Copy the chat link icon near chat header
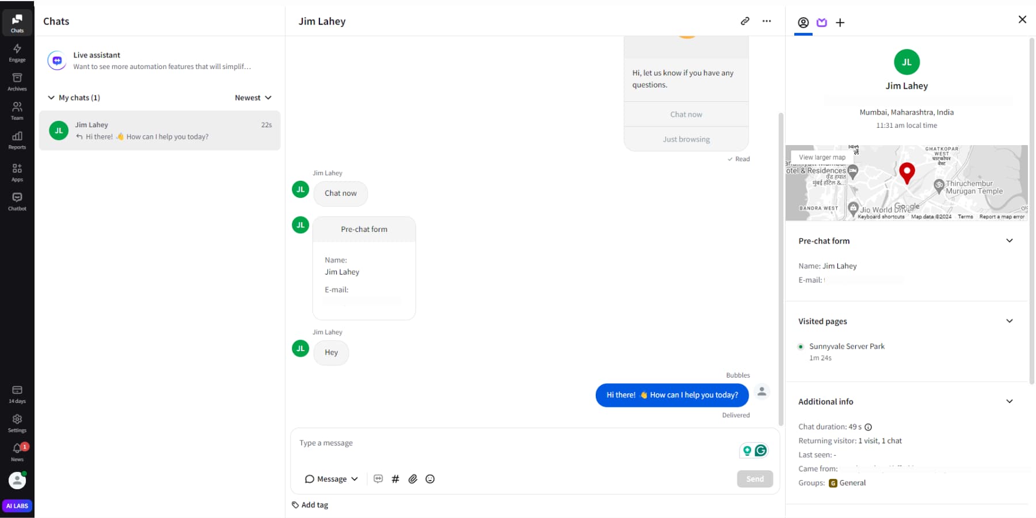This screenshot has height=518, width=1036. point(745,21)
